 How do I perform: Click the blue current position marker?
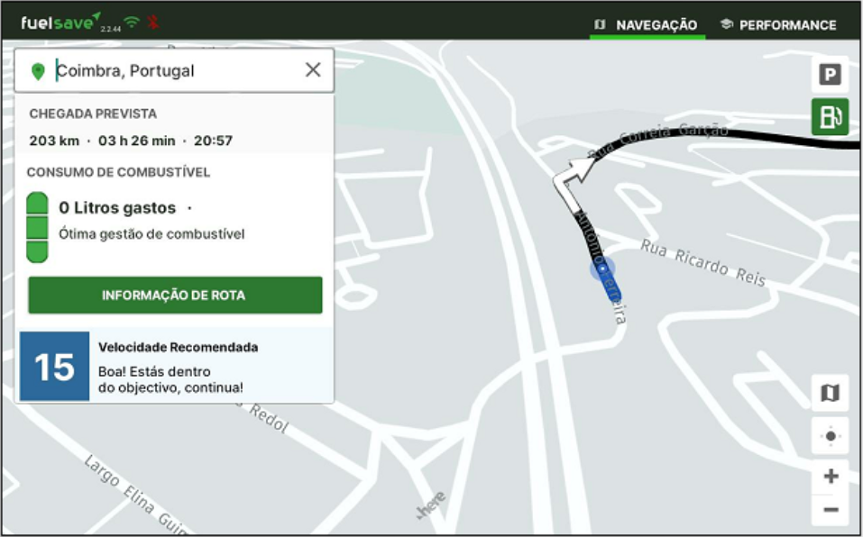tap(602, 268)
